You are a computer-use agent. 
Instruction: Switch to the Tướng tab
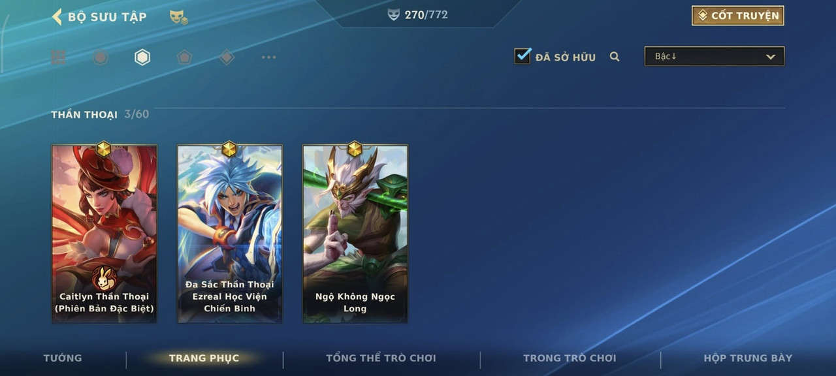click(63, 358)
